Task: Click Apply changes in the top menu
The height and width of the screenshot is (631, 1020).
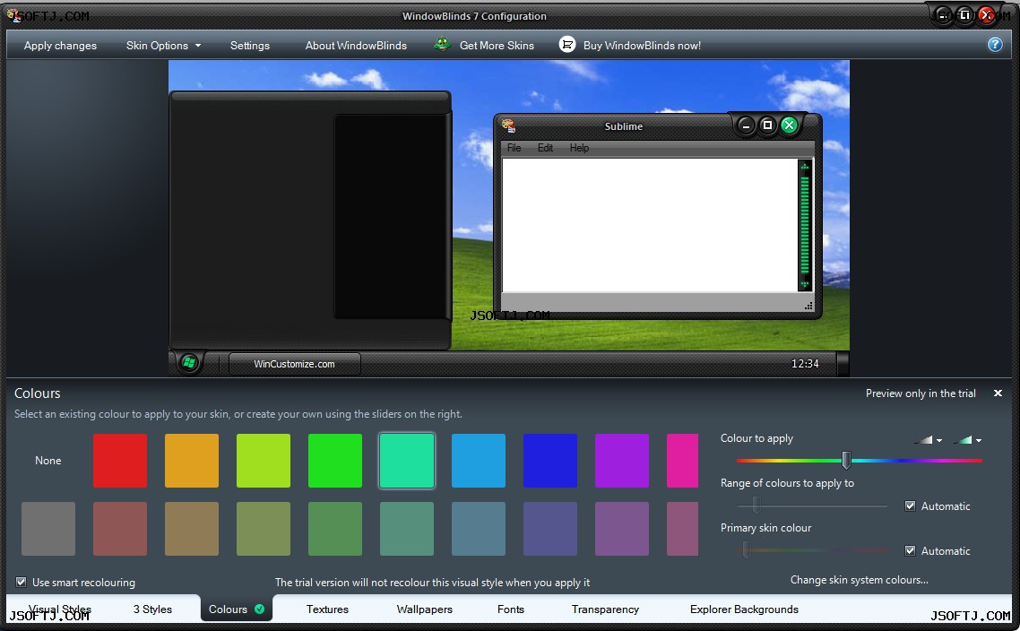Action: [60, 46]
